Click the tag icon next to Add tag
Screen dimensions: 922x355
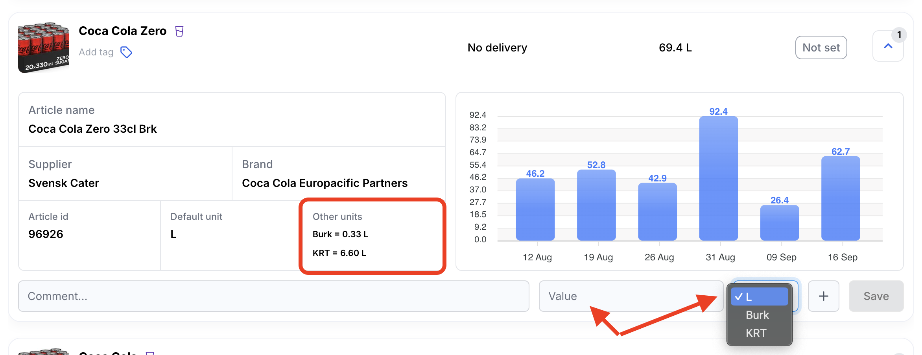126,52
